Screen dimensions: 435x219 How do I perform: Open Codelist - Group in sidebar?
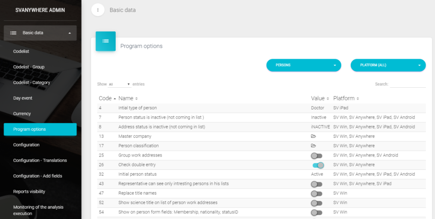(29, 67)
